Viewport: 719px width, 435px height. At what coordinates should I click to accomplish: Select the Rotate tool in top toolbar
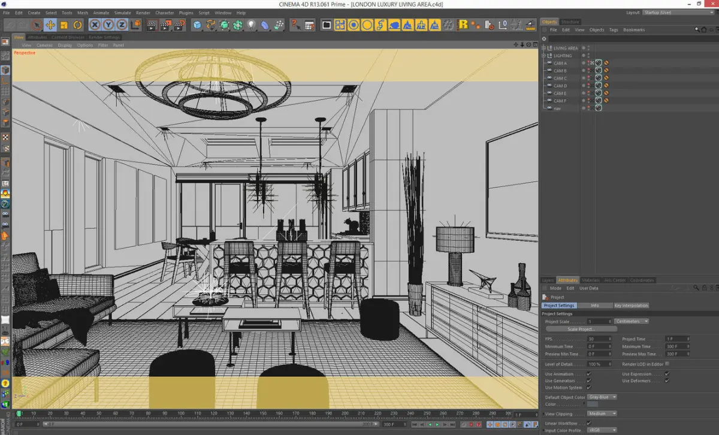pos(78,25)
